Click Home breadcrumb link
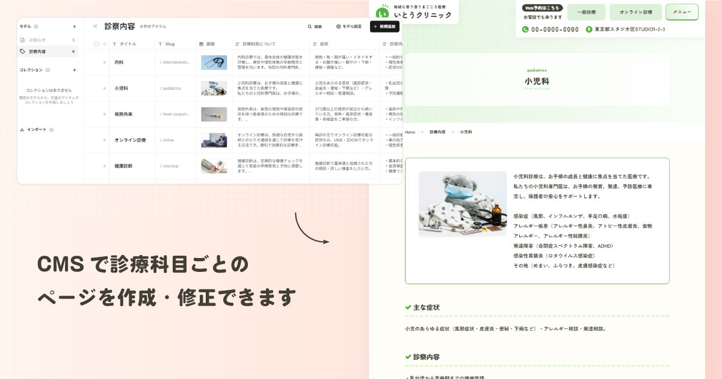 point(410,132)
